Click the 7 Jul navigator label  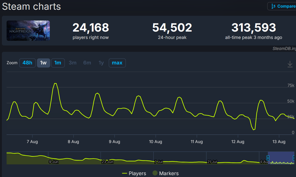(158, 162)
